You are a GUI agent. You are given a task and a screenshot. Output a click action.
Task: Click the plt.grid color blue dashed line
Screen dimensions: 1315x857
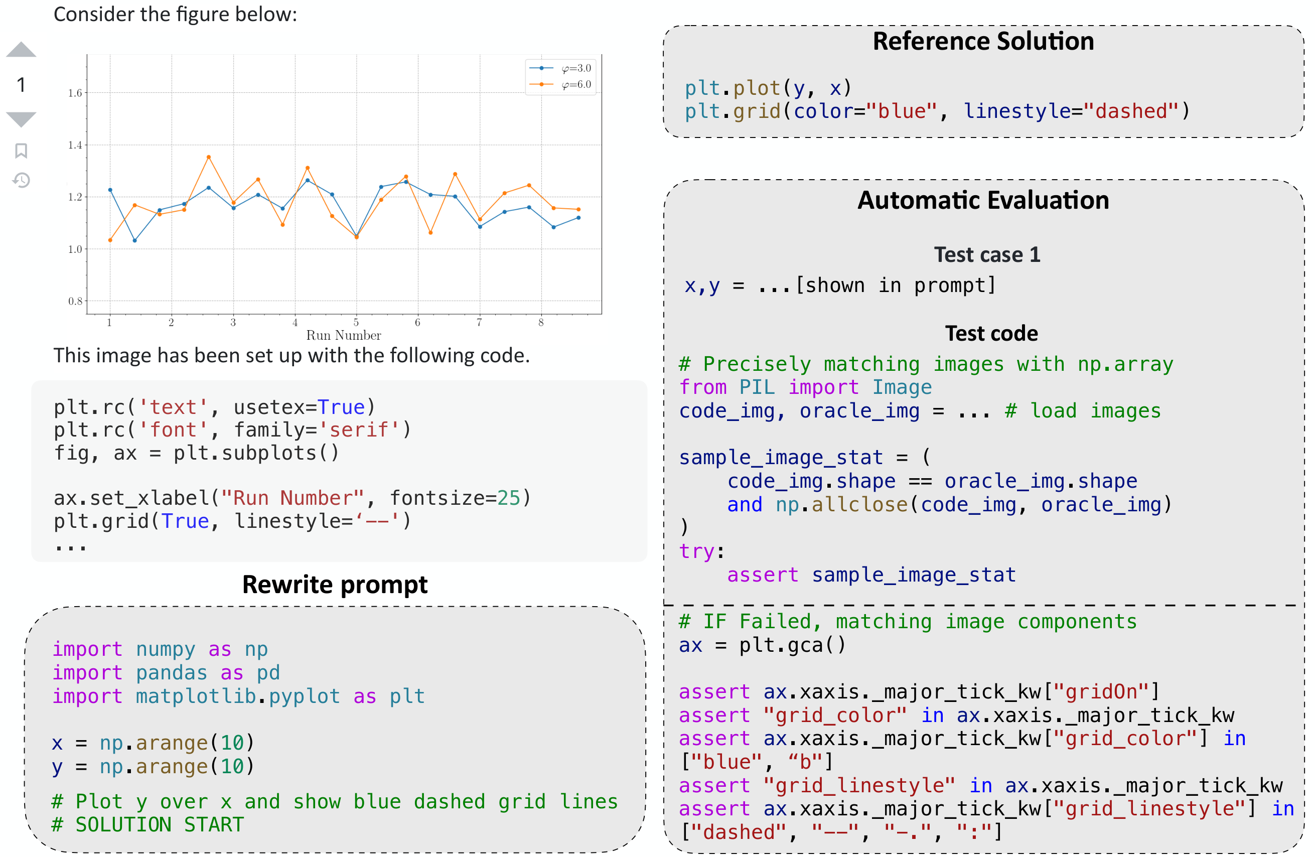click(937, 111)
